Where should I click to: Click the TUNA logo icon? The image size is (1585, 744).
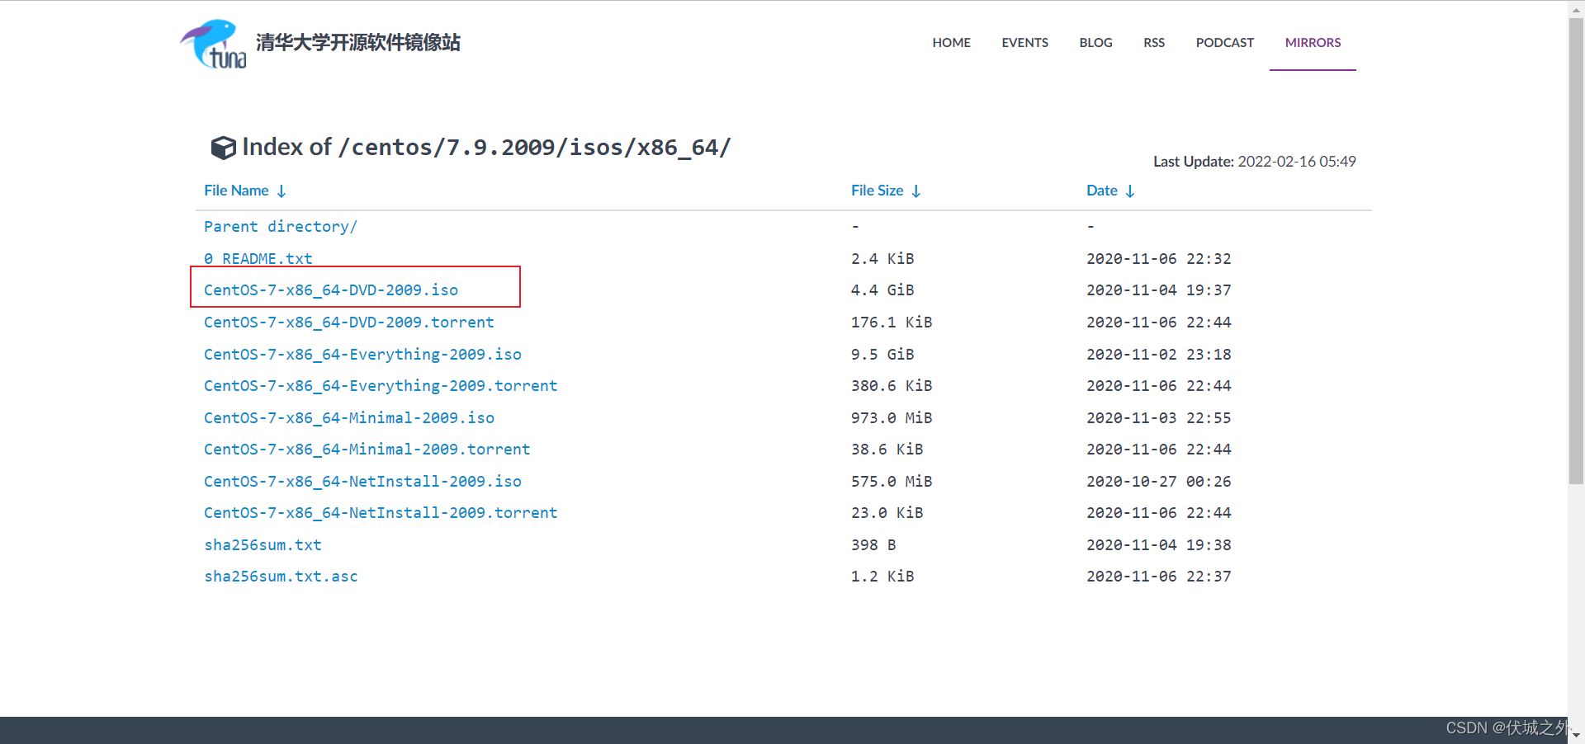pyautogui.click(x=214, y=44)
